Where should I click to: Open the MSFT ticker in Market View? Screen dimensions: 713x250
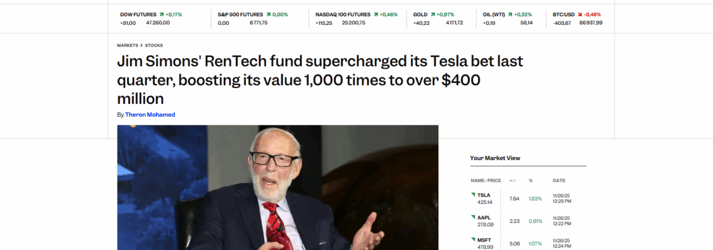484,240
